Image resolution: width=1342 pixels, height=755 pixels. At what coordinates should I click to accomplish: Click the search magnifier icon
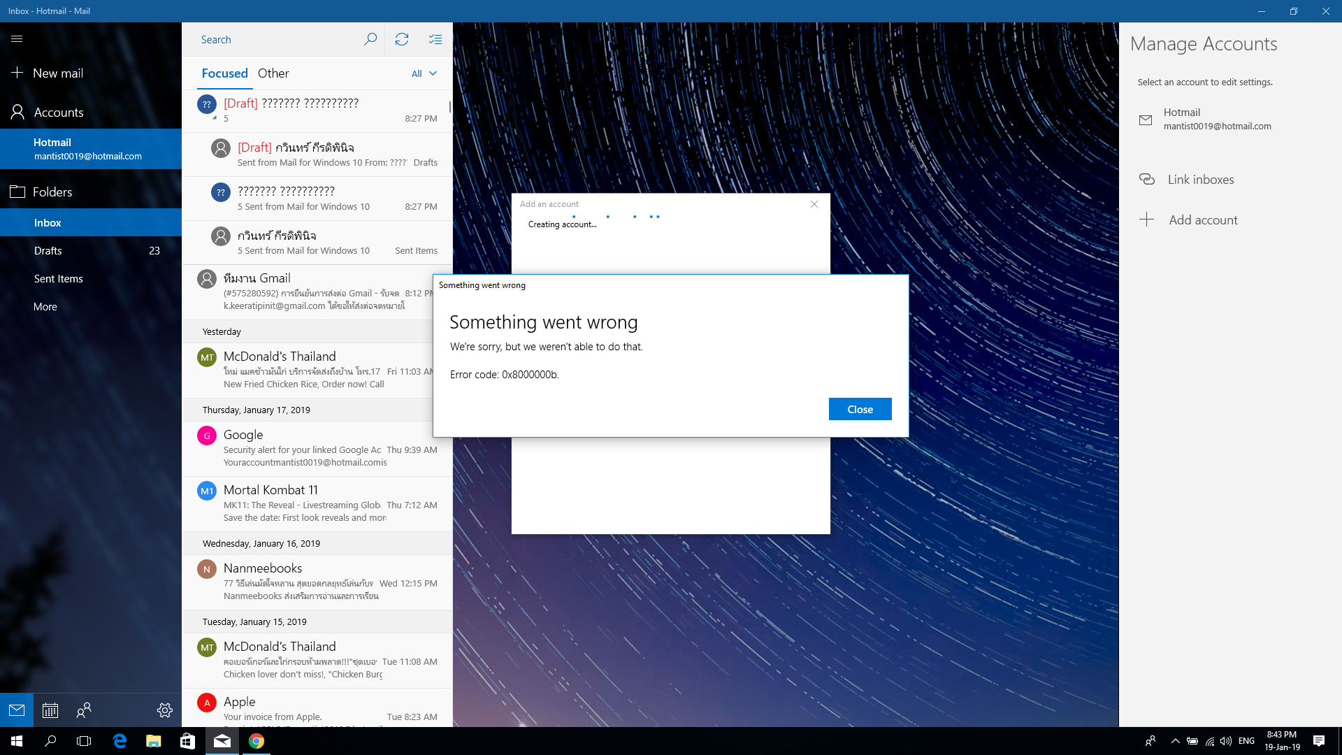point(370,39)
